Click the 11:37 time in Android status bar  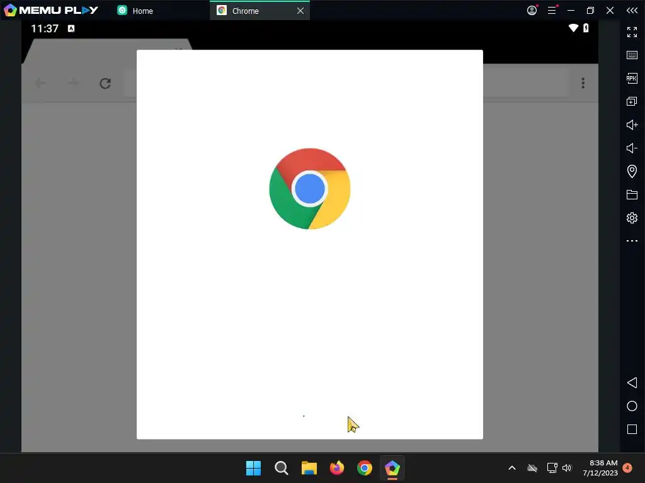pos(45,28)
